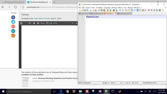Toggle Show All Characters pilcrow icon
This screenshot has height=94, width=167.
pos(135,10)
